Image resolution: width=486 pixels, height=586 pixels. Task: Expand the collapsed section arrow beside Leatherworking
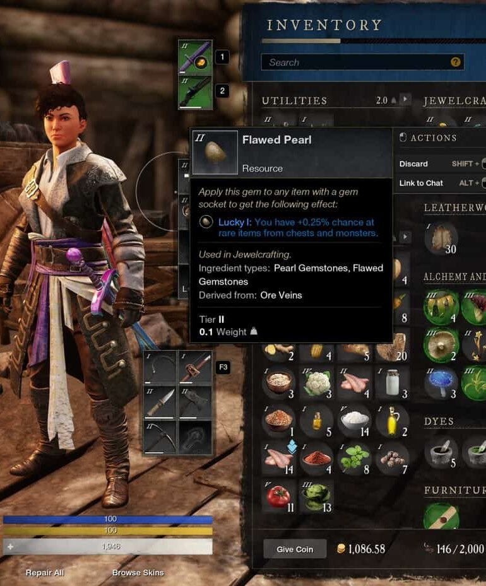pos(405,237)
